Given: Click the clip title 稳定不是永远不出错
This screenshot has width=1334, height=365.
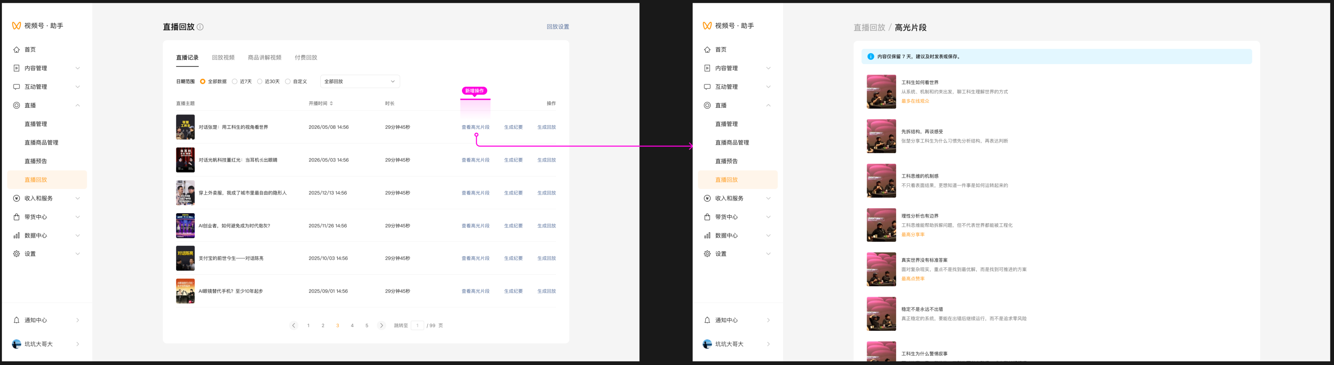Looking at the screenshot, I should tap(922, 310).
